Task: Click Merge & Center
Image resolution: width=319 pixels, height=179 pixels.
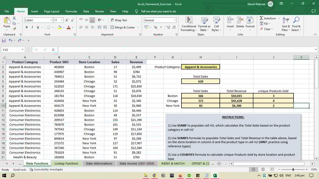Action: [123, 27]
